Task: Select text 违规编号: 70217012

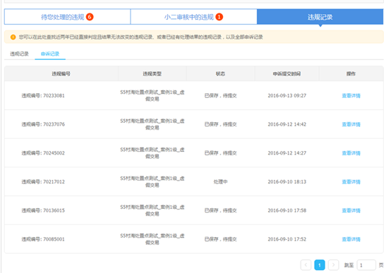Action: (43, 181)
